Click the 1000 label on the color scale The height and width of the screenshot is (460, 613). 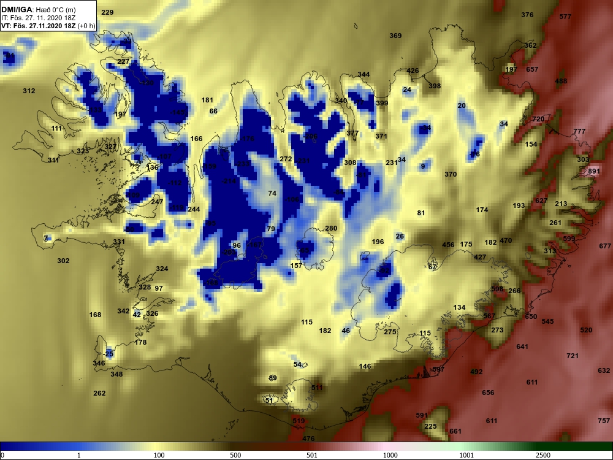point(390,455)
